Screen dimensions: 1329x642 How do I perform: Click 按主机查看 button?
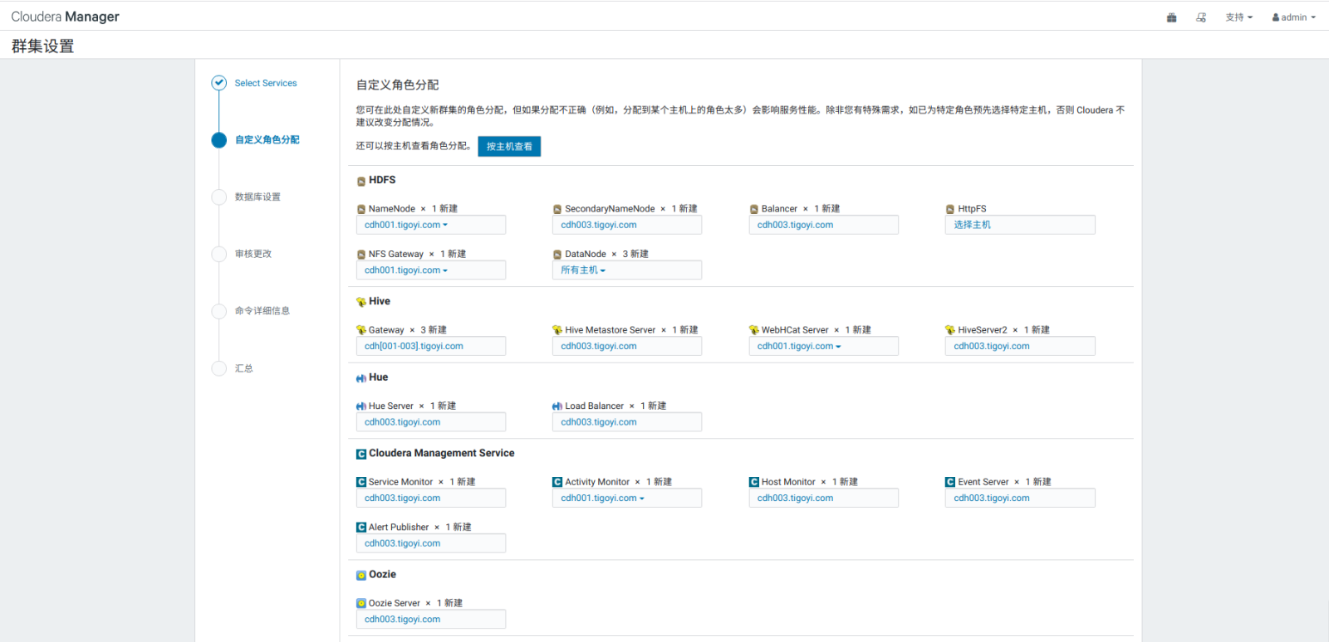pyautogui.click(x=509, y=147)
